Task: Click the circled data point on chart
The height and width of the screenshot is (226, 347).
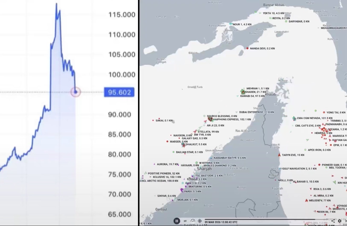Action: coord(76,92)
